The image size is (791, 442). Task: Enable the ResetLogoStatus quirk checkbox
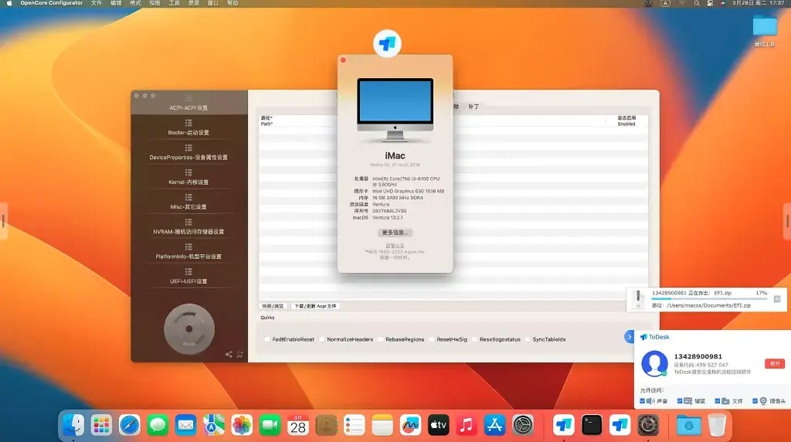point(475,339)
